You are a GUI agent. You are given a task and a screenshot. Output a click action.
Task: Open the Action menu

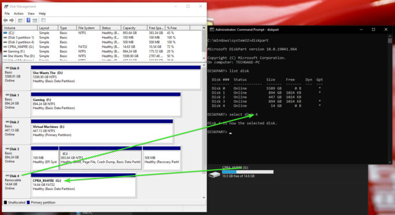pos(19,13)
